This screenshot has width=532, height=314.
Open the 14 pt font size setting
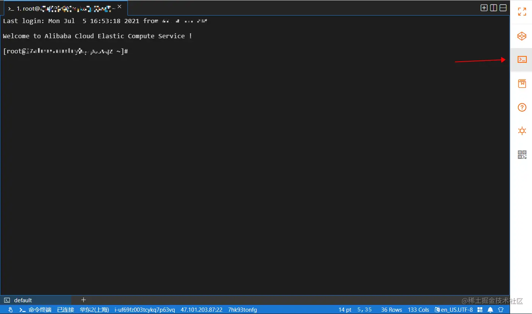(345, 310)
